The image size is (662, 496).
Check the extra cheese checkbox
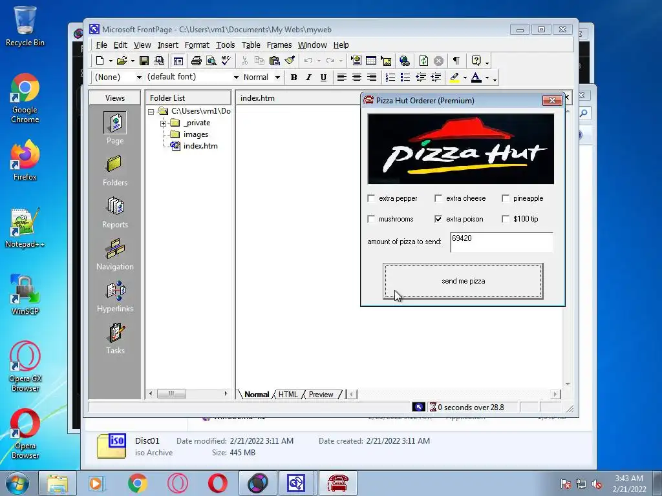point(438,198)
